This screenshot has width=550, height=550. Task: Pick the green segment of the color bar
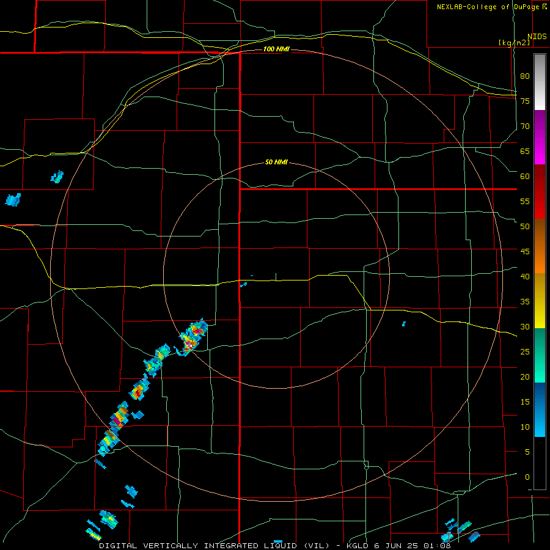coord(540,355)
